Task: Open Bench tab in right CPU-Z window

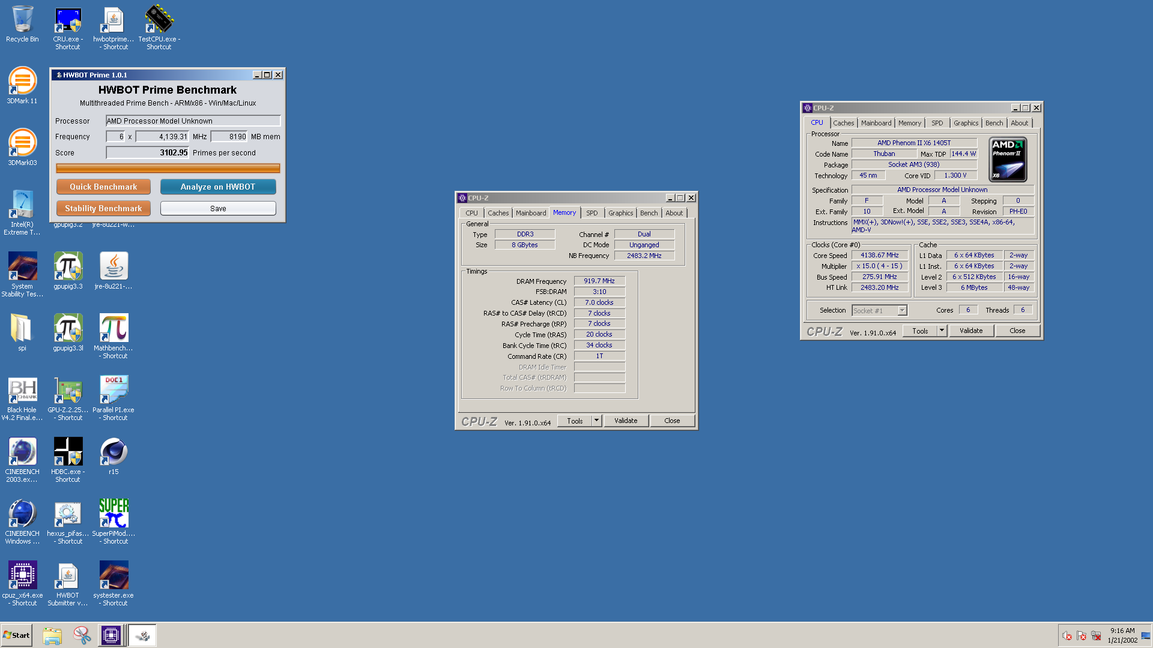Action: tap(994, 123)
